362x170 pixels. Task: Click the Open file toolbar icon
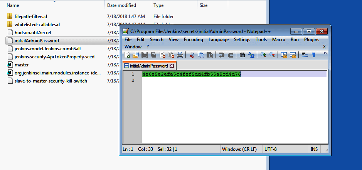(135, 55)
